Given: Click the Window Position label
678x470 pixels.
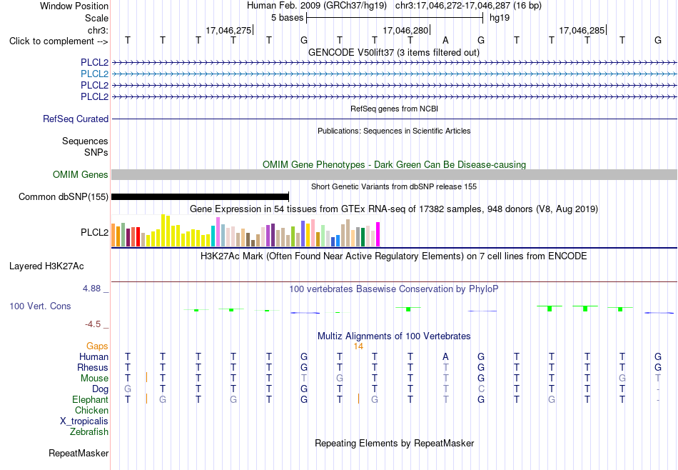Looking at the screenshot, I should tap(74, 6).
